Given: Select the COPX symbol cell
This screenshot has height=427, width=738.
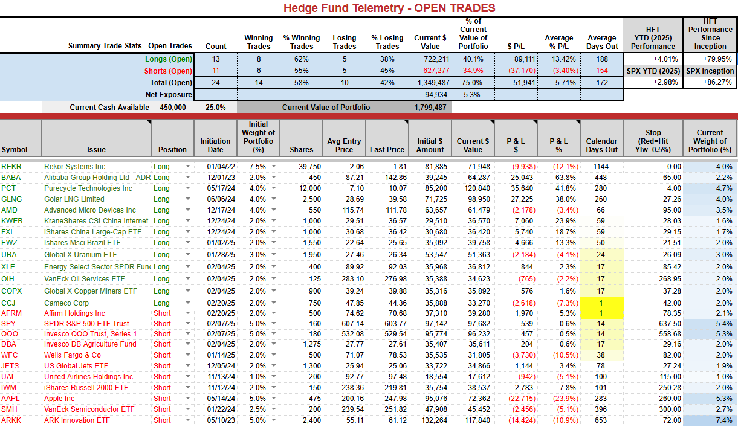Looking at the screenshot, I should click(21, 292).
